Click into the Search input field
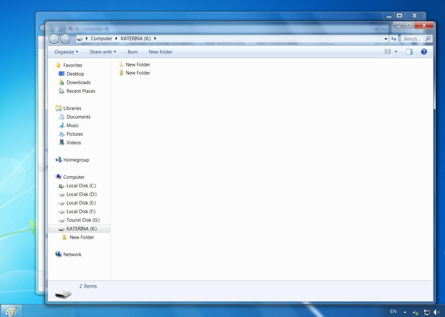 click(412, 39)
